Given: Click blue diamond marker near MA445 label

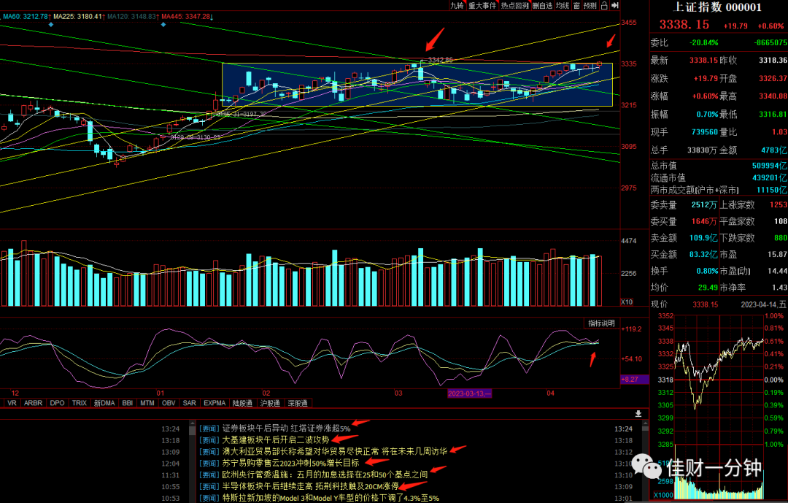Looking at the screenshot, I should click(x=163, y=24).
